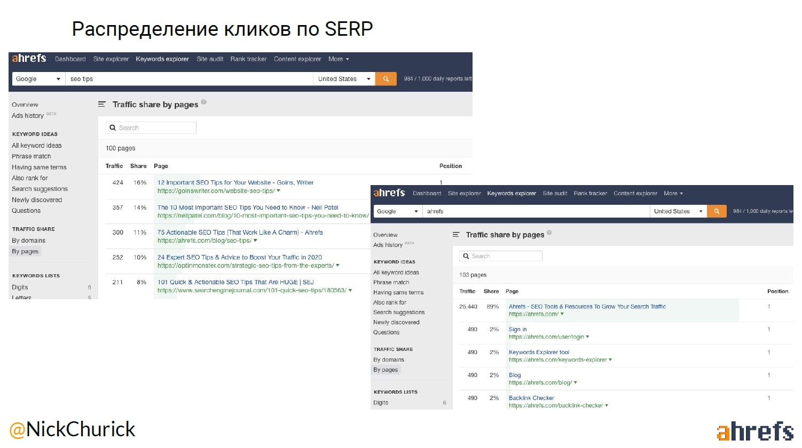Viewport: 802px width, 448px height.
Task: Expand the dropdown arrow after the goinswriter.com URL
Action: point(279,191)
